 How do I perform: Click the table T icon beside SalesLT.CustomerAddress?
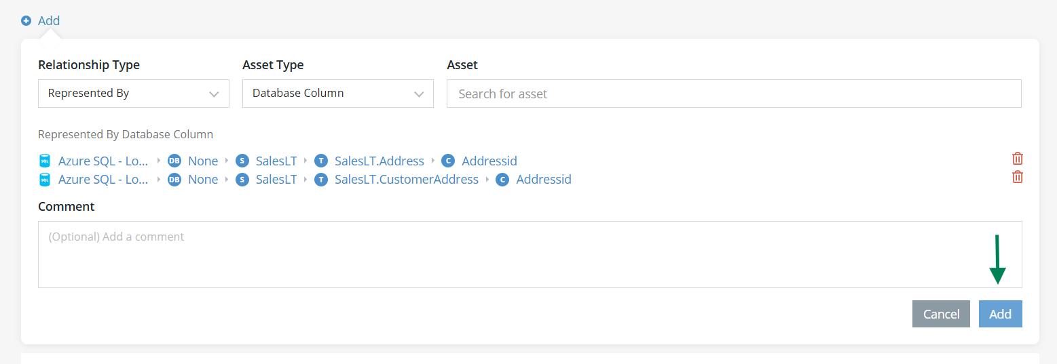[321, 180]
